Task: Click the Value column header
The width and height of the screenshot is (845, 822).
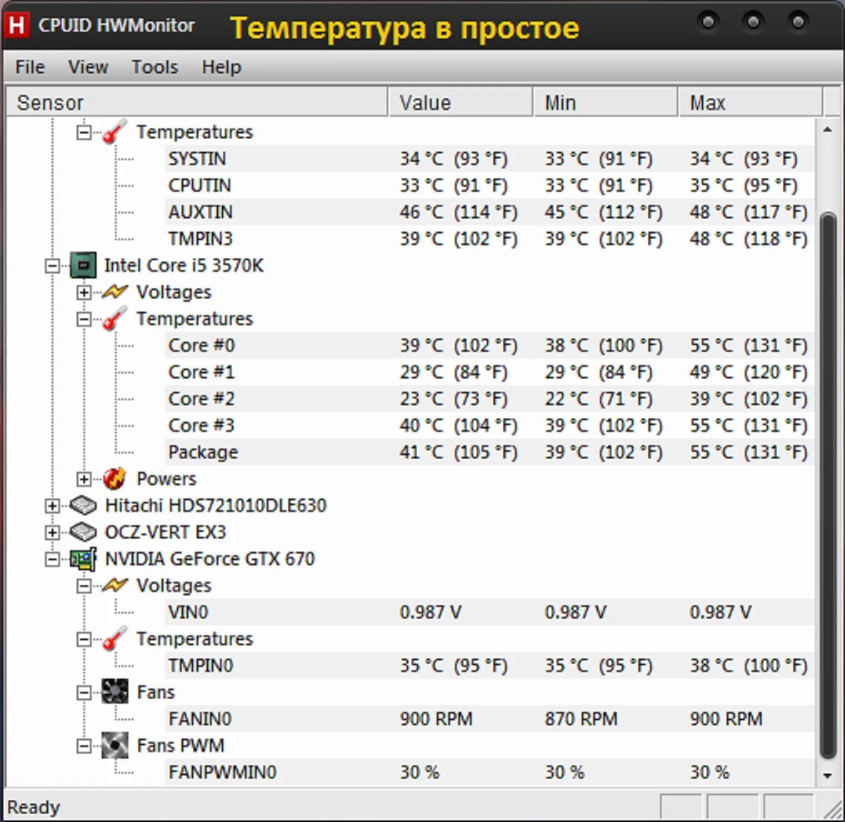Action: click(x=461, y=102)
